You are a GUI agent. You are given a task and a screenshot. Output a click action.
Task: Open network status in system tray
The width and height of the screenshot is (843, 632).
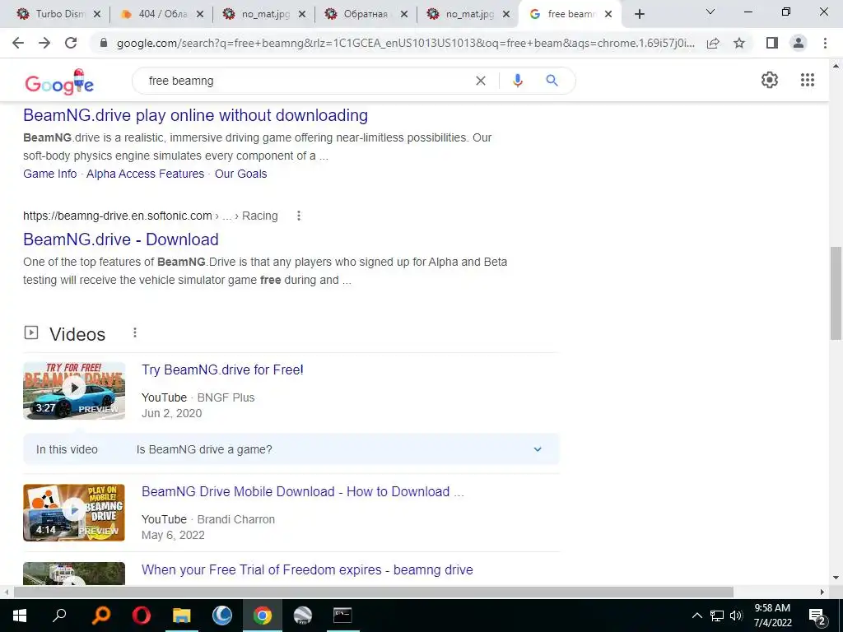[x=717, y=616]
